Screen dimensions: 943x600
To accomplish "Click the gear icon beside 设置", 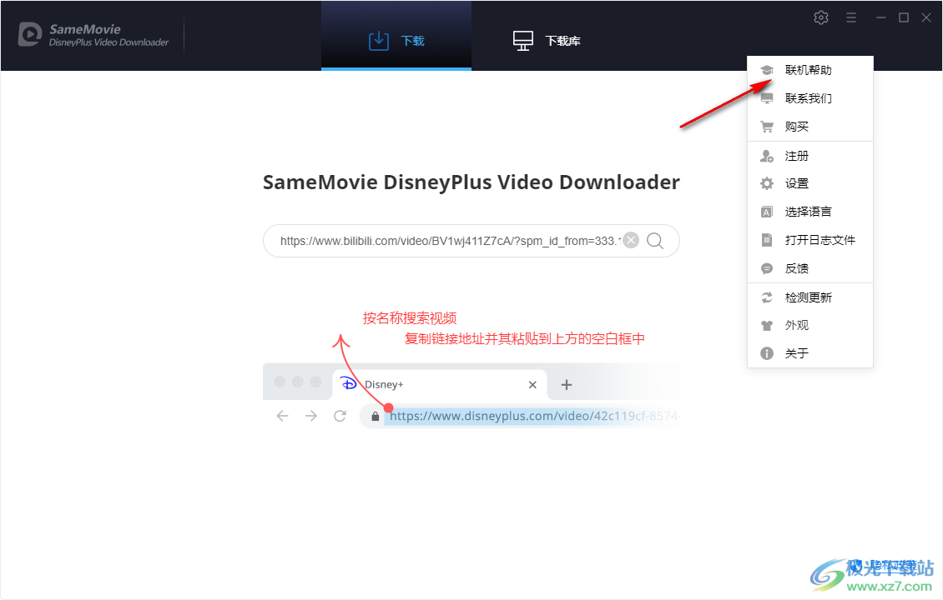I will click(767, 184).
